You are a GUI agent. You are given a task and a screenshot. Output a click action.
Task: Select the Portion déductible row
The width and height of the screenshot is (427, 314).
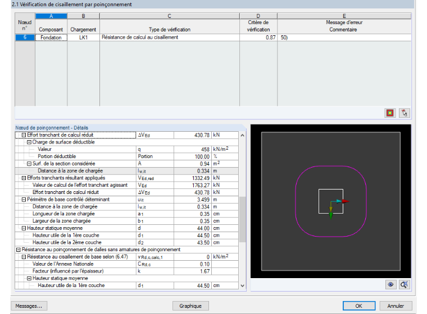point(126,156)
